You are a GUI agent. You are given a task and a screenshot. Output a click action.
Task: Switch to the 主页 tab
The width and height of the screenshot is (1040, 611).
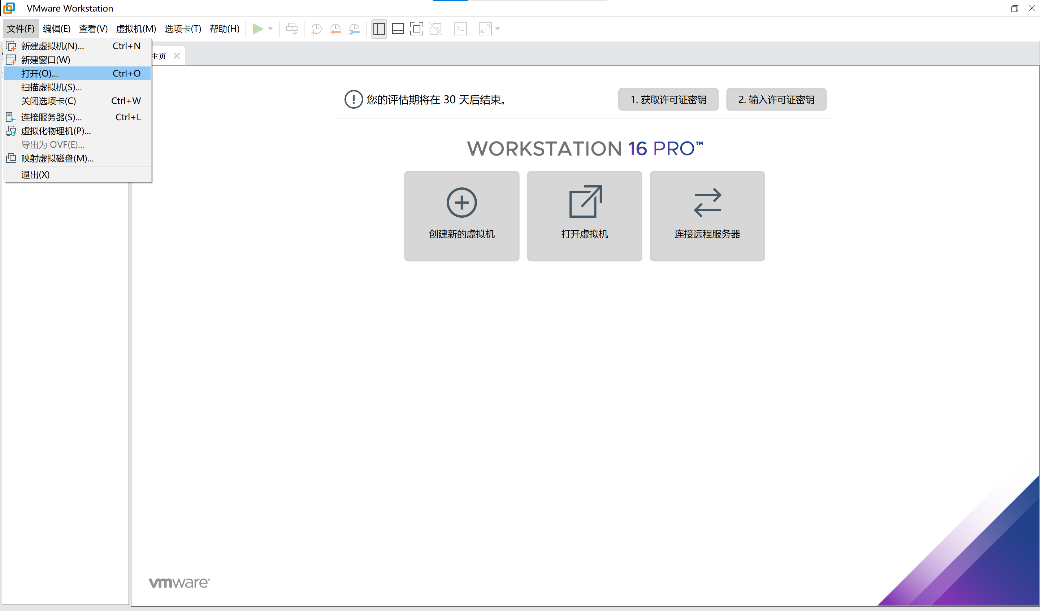(x=159, y=56)
